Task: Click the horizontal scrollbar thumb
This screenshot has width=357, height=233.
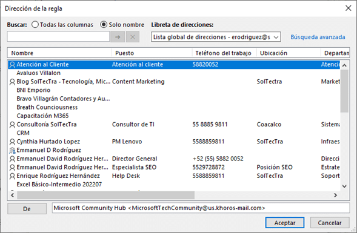Action: [106, 195]
